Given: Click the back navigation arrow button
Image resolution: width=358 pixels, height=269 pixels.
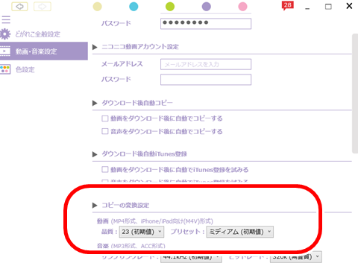Looking at the screenshot, I should click(19, 7).
